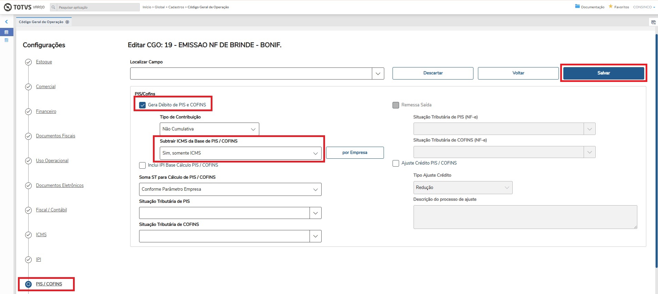Viewport: 658px width, 294px height.
Task: Click Global in the breadcrumb
Action: (159, 7)
